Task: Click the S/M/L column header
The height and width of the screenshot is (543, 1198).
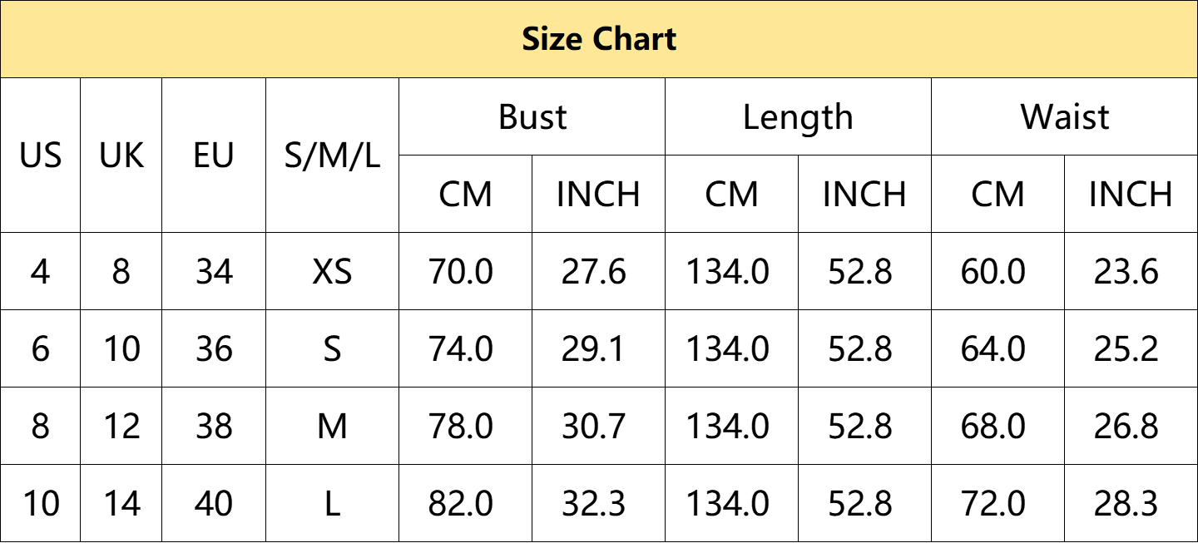Action: click(332, 155)
